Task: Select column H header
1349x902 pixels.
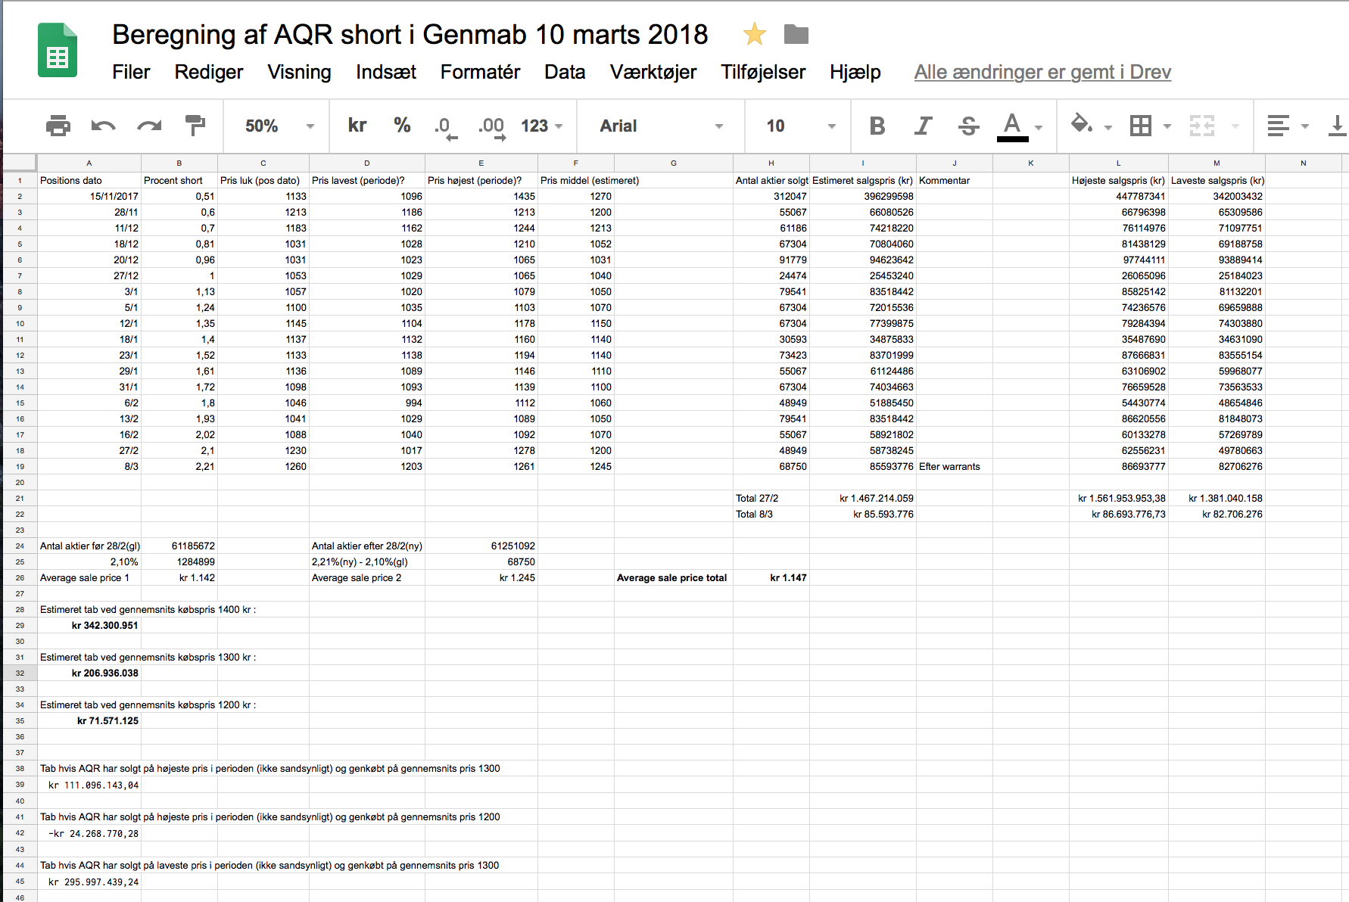Action: coord(771,163)
